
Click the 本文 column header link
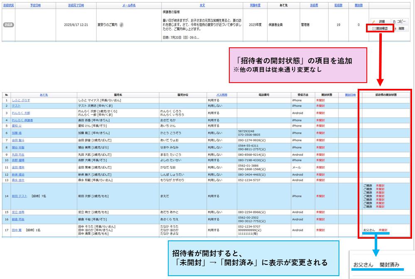tap(202, 5)
